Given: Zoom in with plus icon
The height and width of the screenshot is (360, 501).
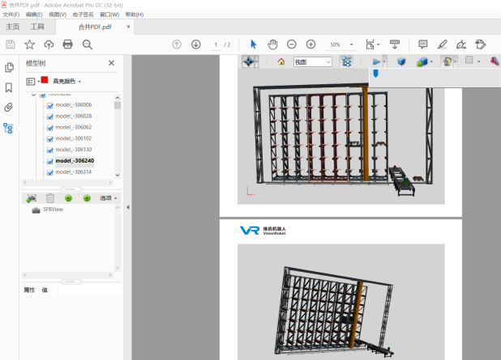Looking at the screenshot, I should [310, 44].
